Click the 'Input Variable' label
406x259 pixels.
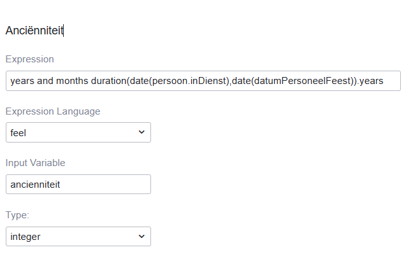35,163
